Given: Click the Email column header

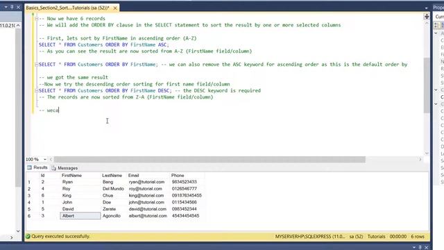Looking at the screenshot, I should click(x=133, y=176).
